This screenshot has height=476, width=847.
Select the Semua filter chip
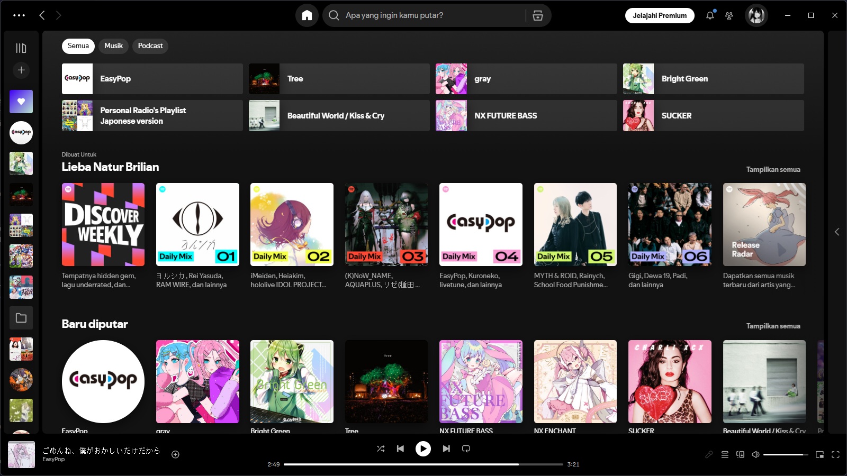pyautogui.click(x=78, y=46)
